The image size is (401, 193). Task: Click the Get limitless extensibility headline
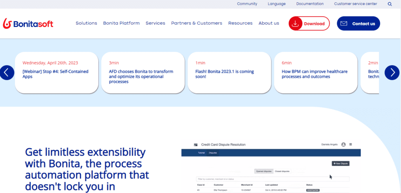[87, 169]
